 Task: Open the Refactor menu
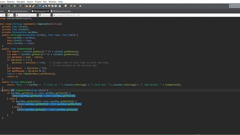tap(11, 1)
